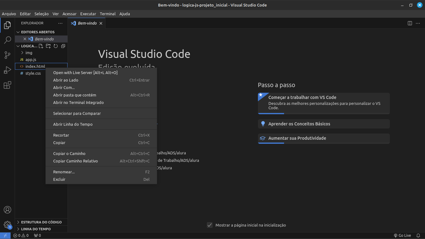
Task: Choose Copiar o Caminho
Action: pos(101,154)
